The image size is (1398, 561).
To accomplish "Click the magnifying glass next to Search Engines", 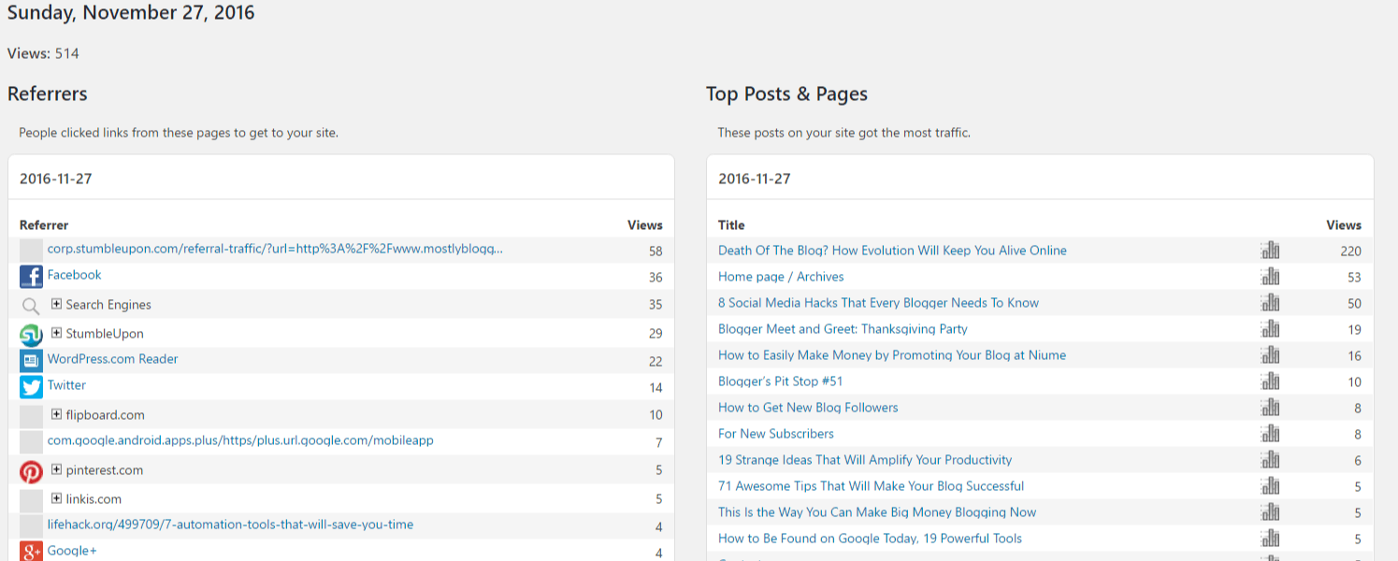I will click(x=31, y=304).
